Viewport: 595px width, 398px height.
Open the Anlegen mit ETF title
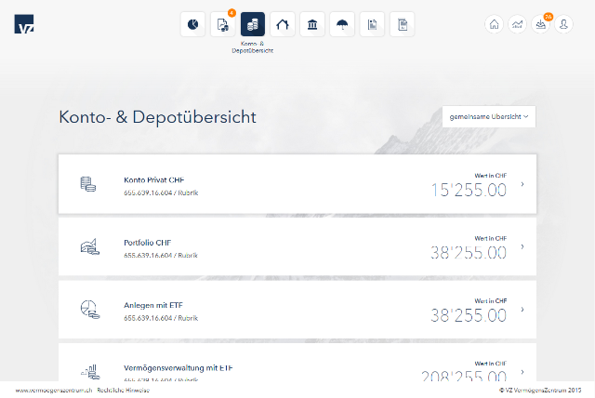(153, 305)
